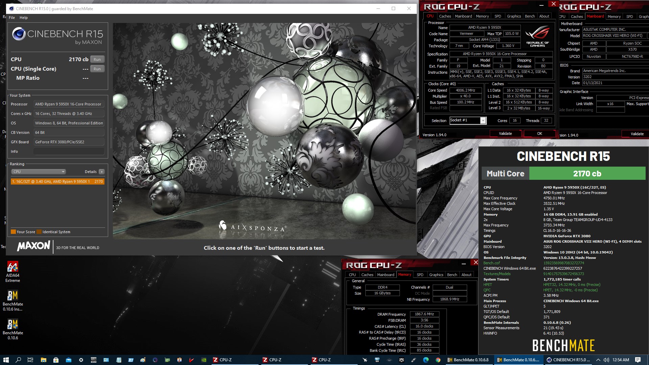This screenshot has height=365, width=649.
Task: Open Bench tab in bottom CPU-Z window
Action: [452, 275]
